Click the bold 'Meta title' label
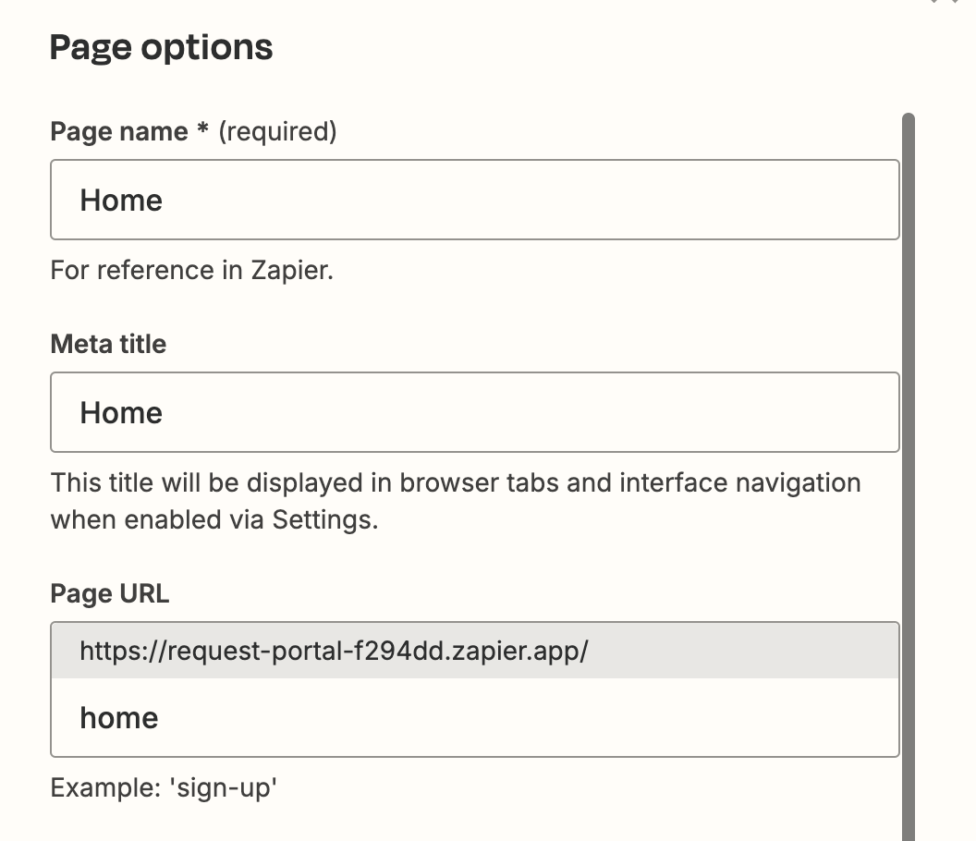 pos(108,345)
